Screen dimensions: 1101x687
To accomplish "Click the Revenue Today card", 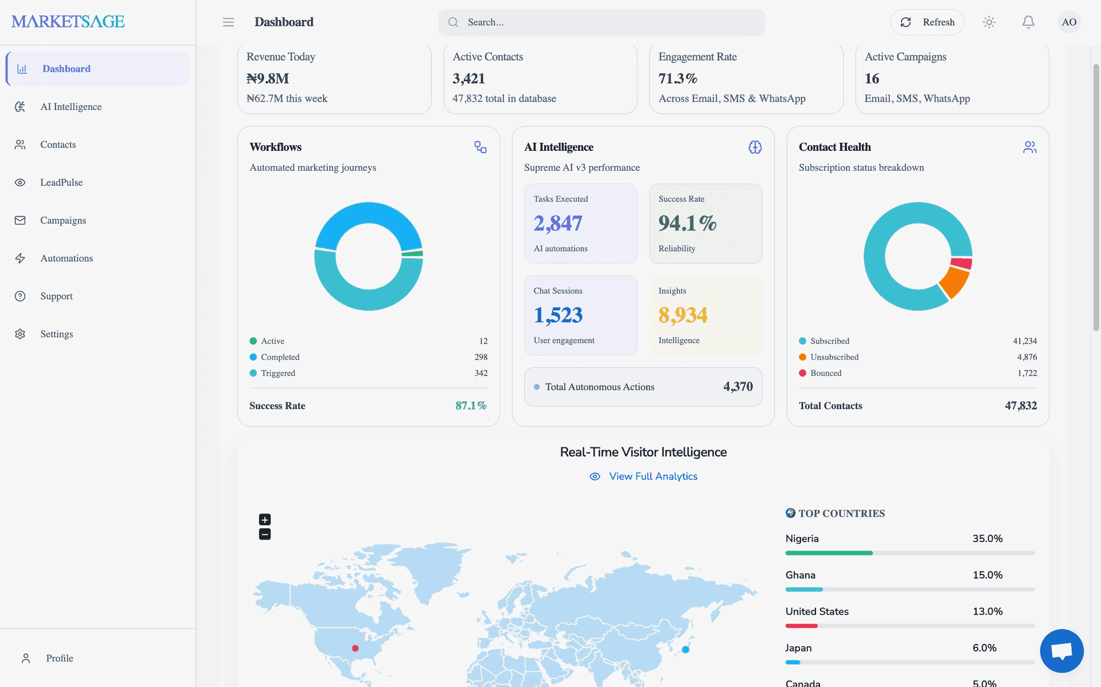I will pos(334,79).
